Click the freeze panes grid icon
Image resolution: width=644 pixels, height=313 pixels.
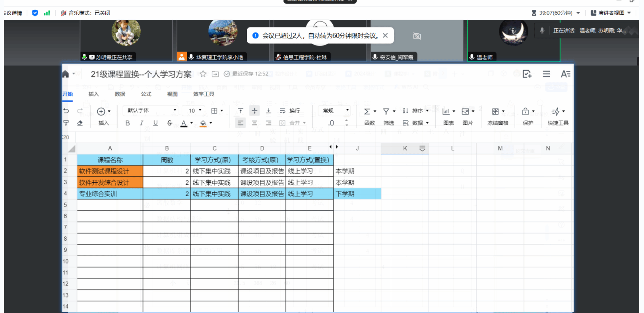click(x=495, y=112)
